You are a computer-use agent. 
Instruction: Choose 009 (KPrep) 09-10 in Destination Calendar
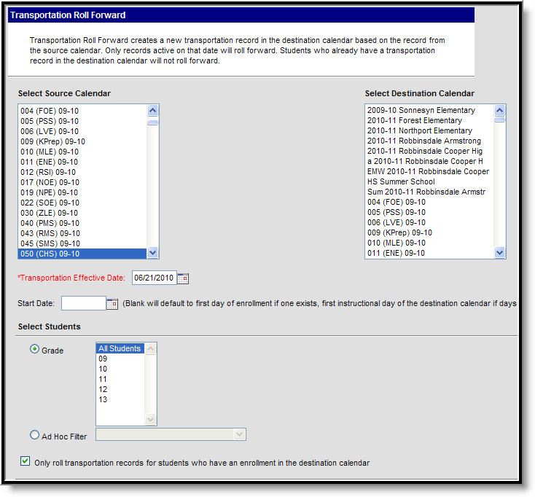coord(429,233)
